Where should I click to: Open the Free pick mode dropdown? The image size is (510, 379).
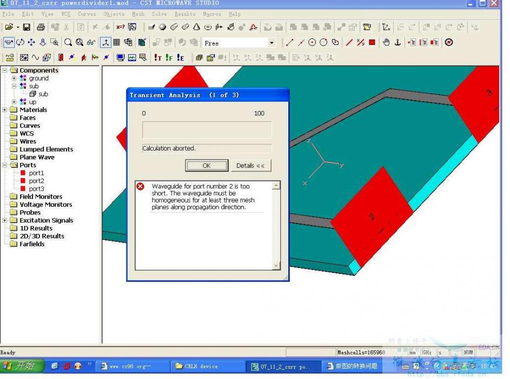271,43
